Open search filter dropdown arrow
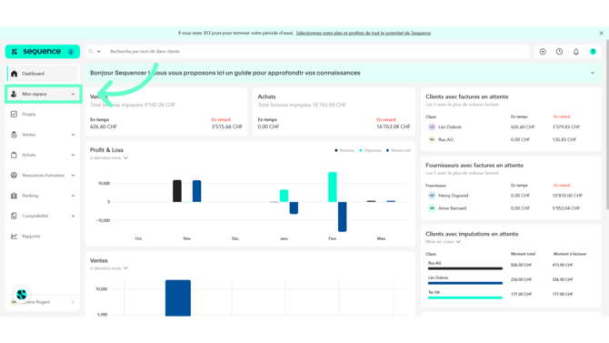The height and width of the screenshot is (343, 609). (99, 51)
